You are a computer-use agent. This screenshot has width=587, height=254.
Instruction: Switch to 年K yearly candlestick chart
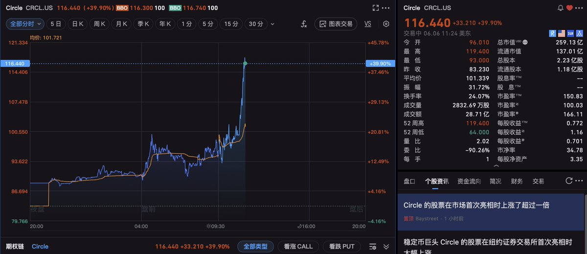(x=164, y=23)
